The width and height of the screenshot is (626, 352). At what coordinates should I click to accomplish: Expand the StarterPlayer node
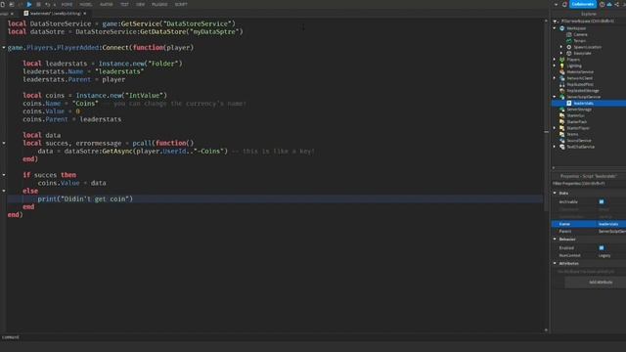(x=555, y=128)
